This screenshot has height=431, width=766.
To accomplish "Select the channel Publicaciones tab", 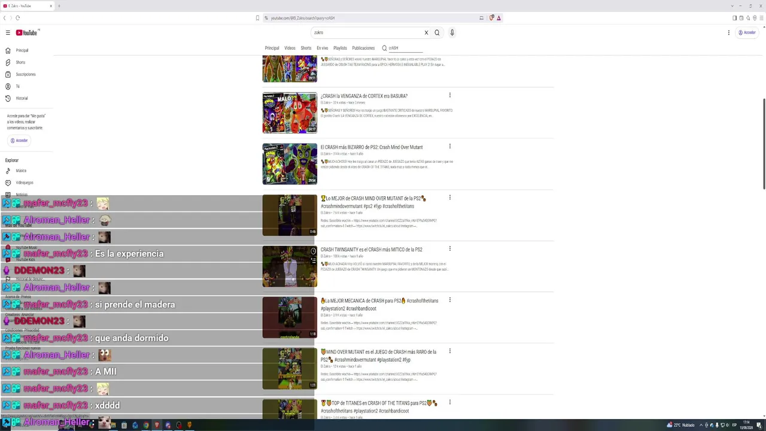I will 363,48.
